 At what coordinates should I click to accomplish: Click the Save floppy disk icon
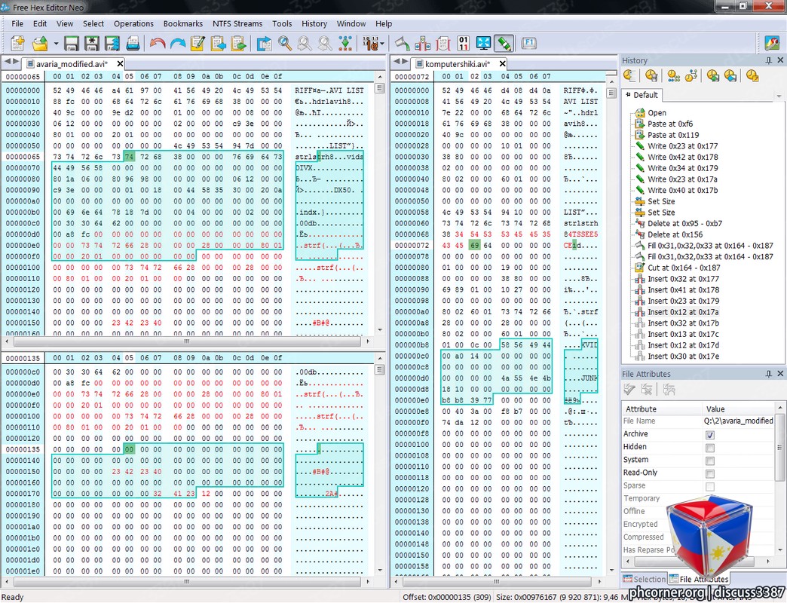point(72,44)
